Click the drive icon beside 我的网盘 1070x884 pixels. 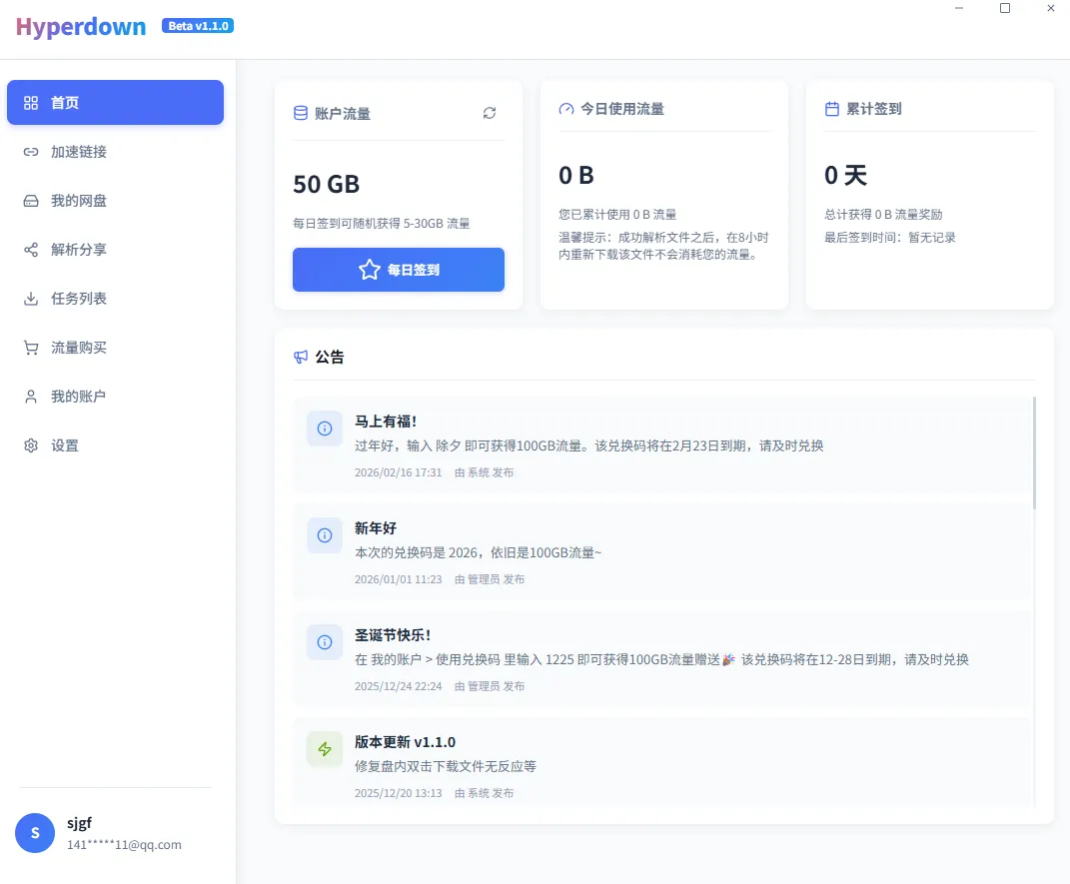click(x=31, y=201)
